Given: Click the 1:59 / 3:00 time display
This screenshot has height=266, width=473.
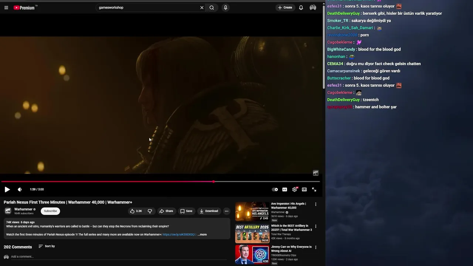Looking at the screenshot, I should tap(37, 190).
